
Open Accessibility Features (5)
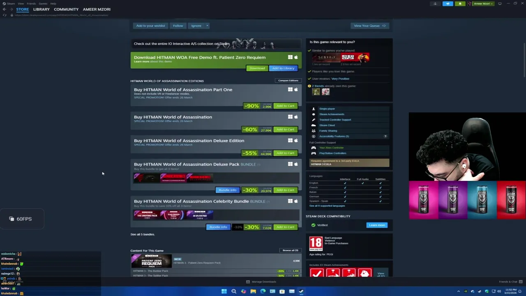click(x=334, y=136)
